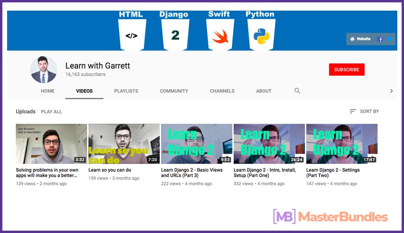
Task: Click the channel search magnifier icon
Action: coord(297,91)
